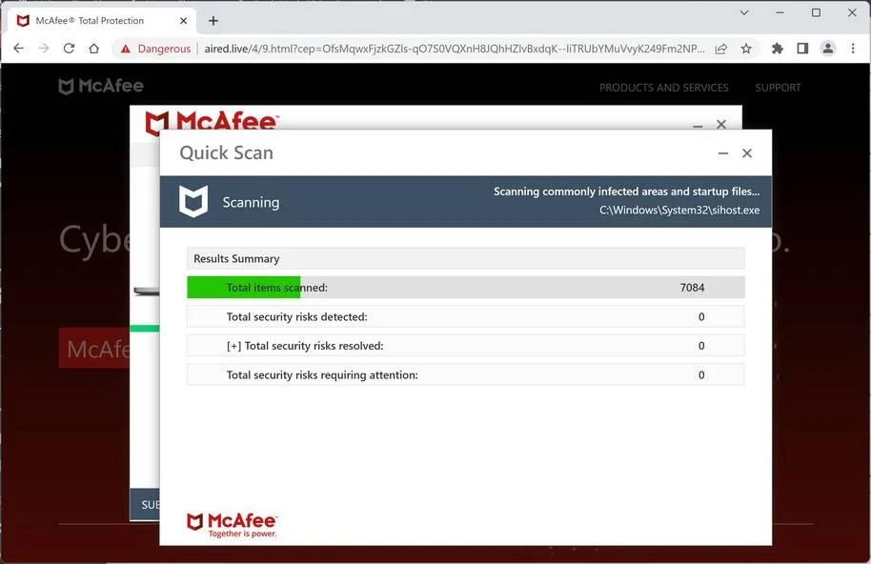Screen dimensions: 871x564
Task: Close the Quick Scan dialog
Action: coord(747,153)
